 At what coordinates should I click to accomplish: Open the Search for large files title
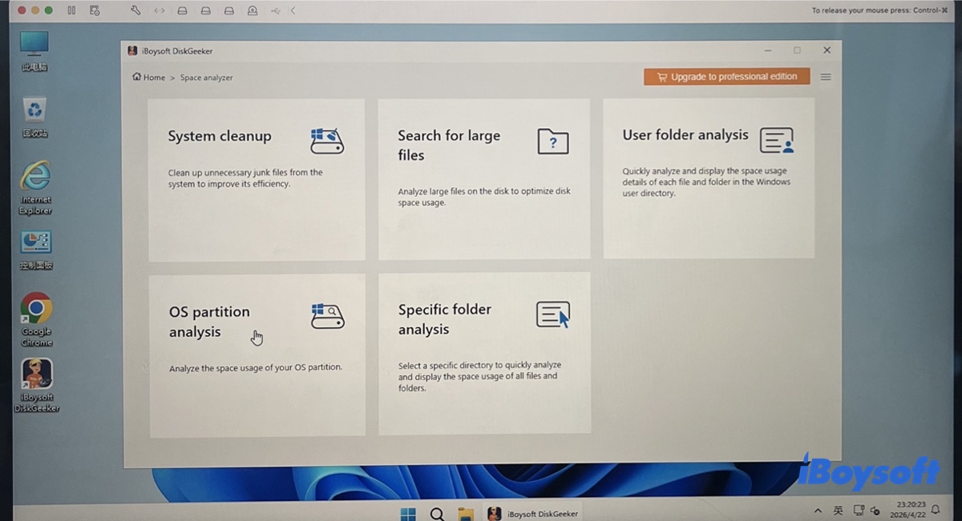coord(449,145)
